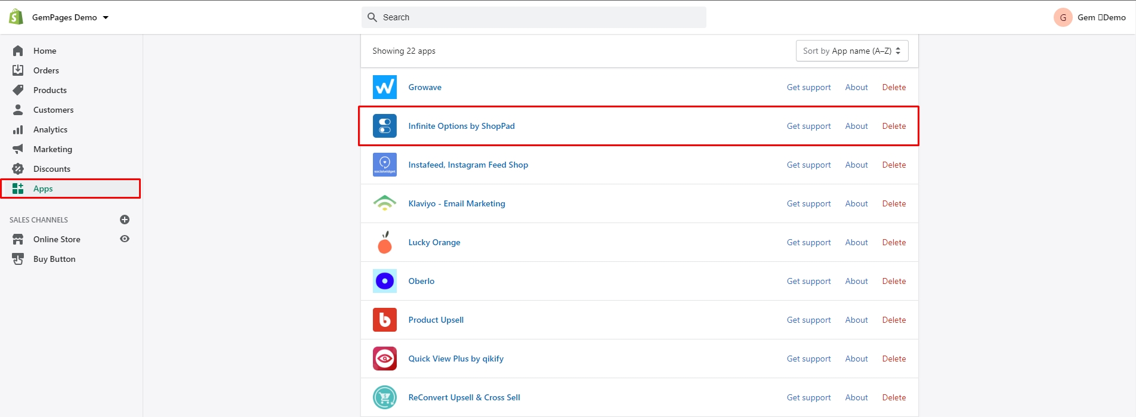Click the Shopify logo icon
This screenshot has height=417, width=1136.
click(x=16, y=17)
